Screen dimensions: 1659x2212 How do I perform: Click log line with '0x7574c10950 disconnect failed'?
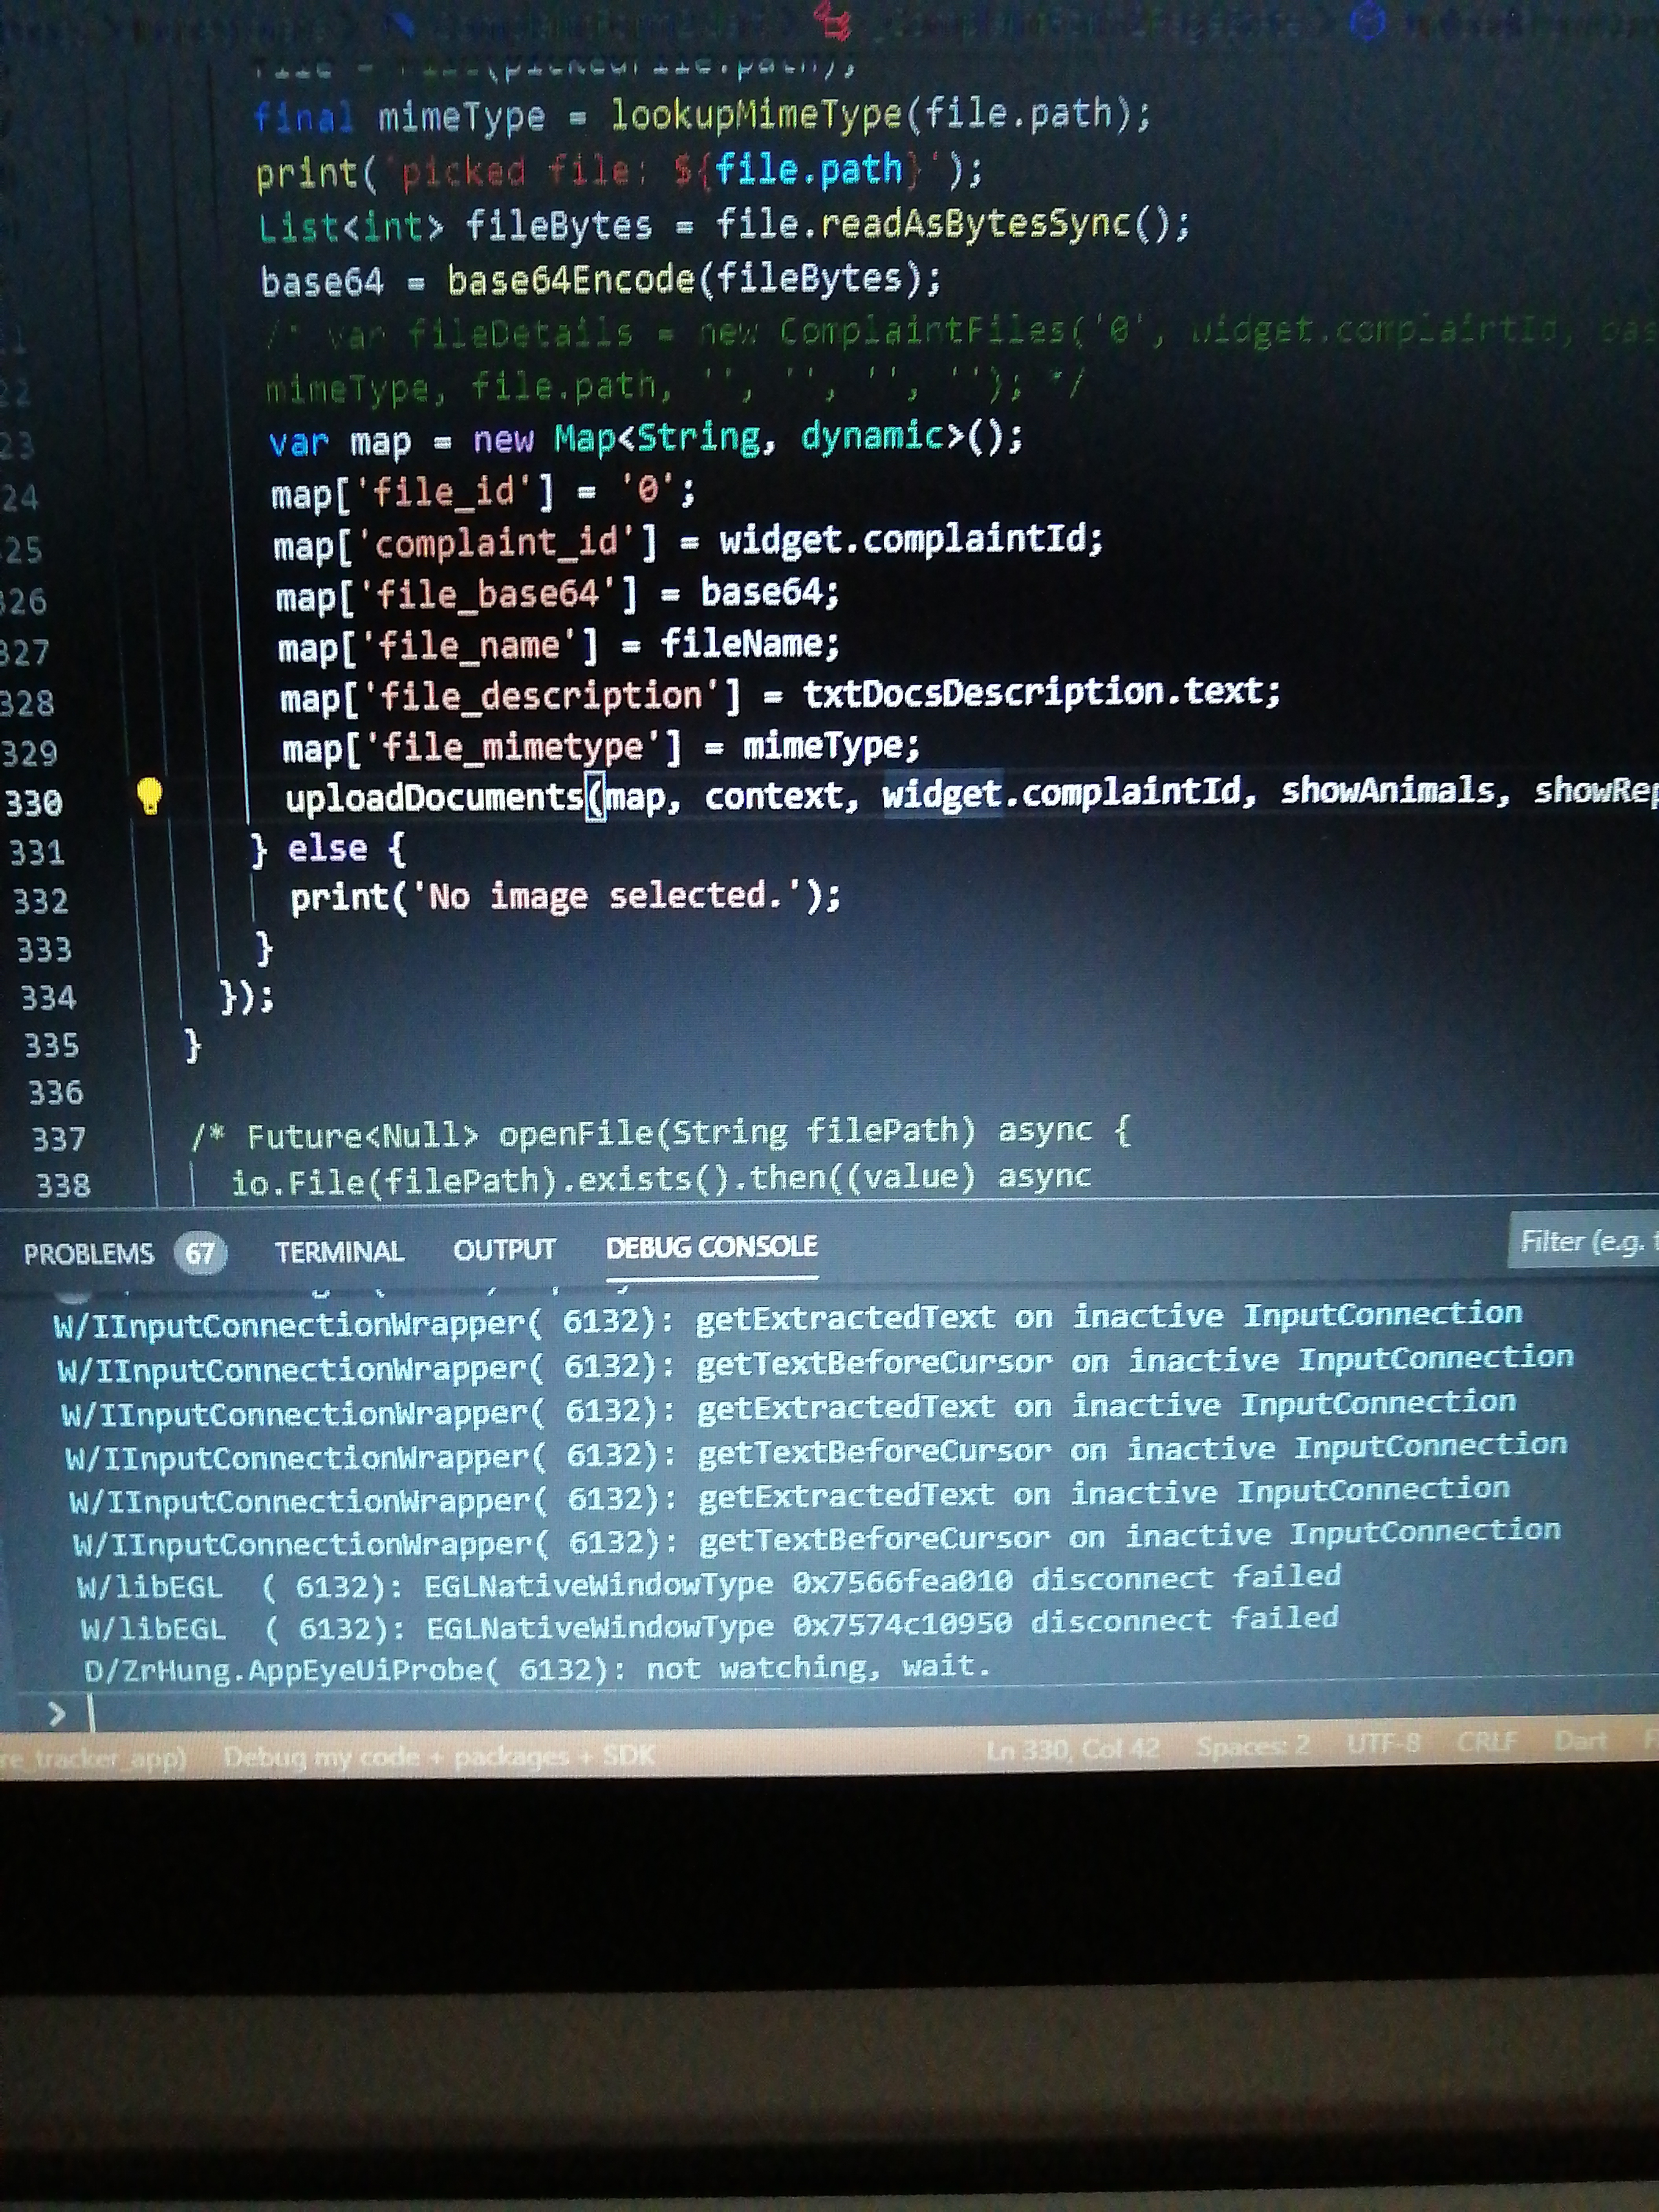click(x=709, y=1625)
